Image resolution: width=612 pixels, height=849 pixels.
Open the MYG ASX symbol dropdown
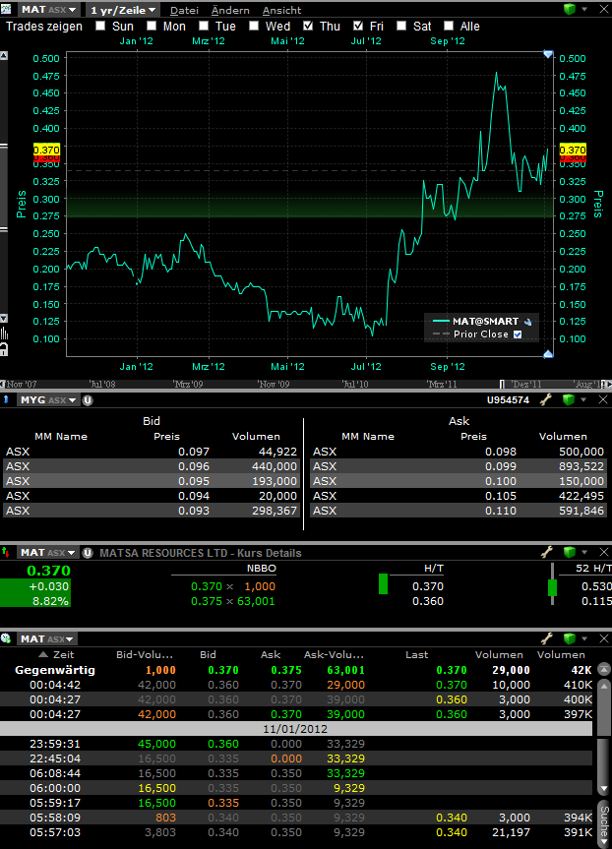tap(48, 400)
